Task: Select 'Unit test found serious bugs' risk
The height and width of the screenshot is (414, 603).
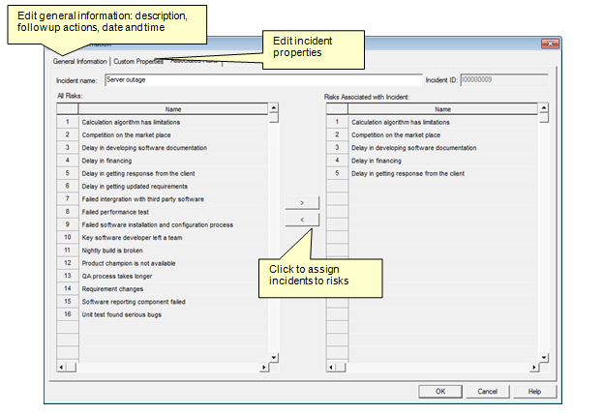Action: click(173, 314)
